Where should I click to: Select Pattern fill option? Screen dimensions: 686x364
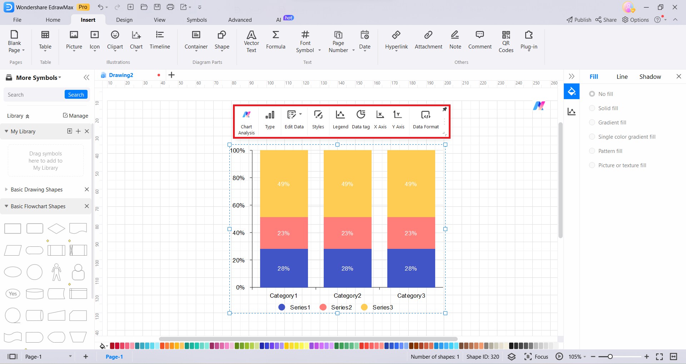606,151
